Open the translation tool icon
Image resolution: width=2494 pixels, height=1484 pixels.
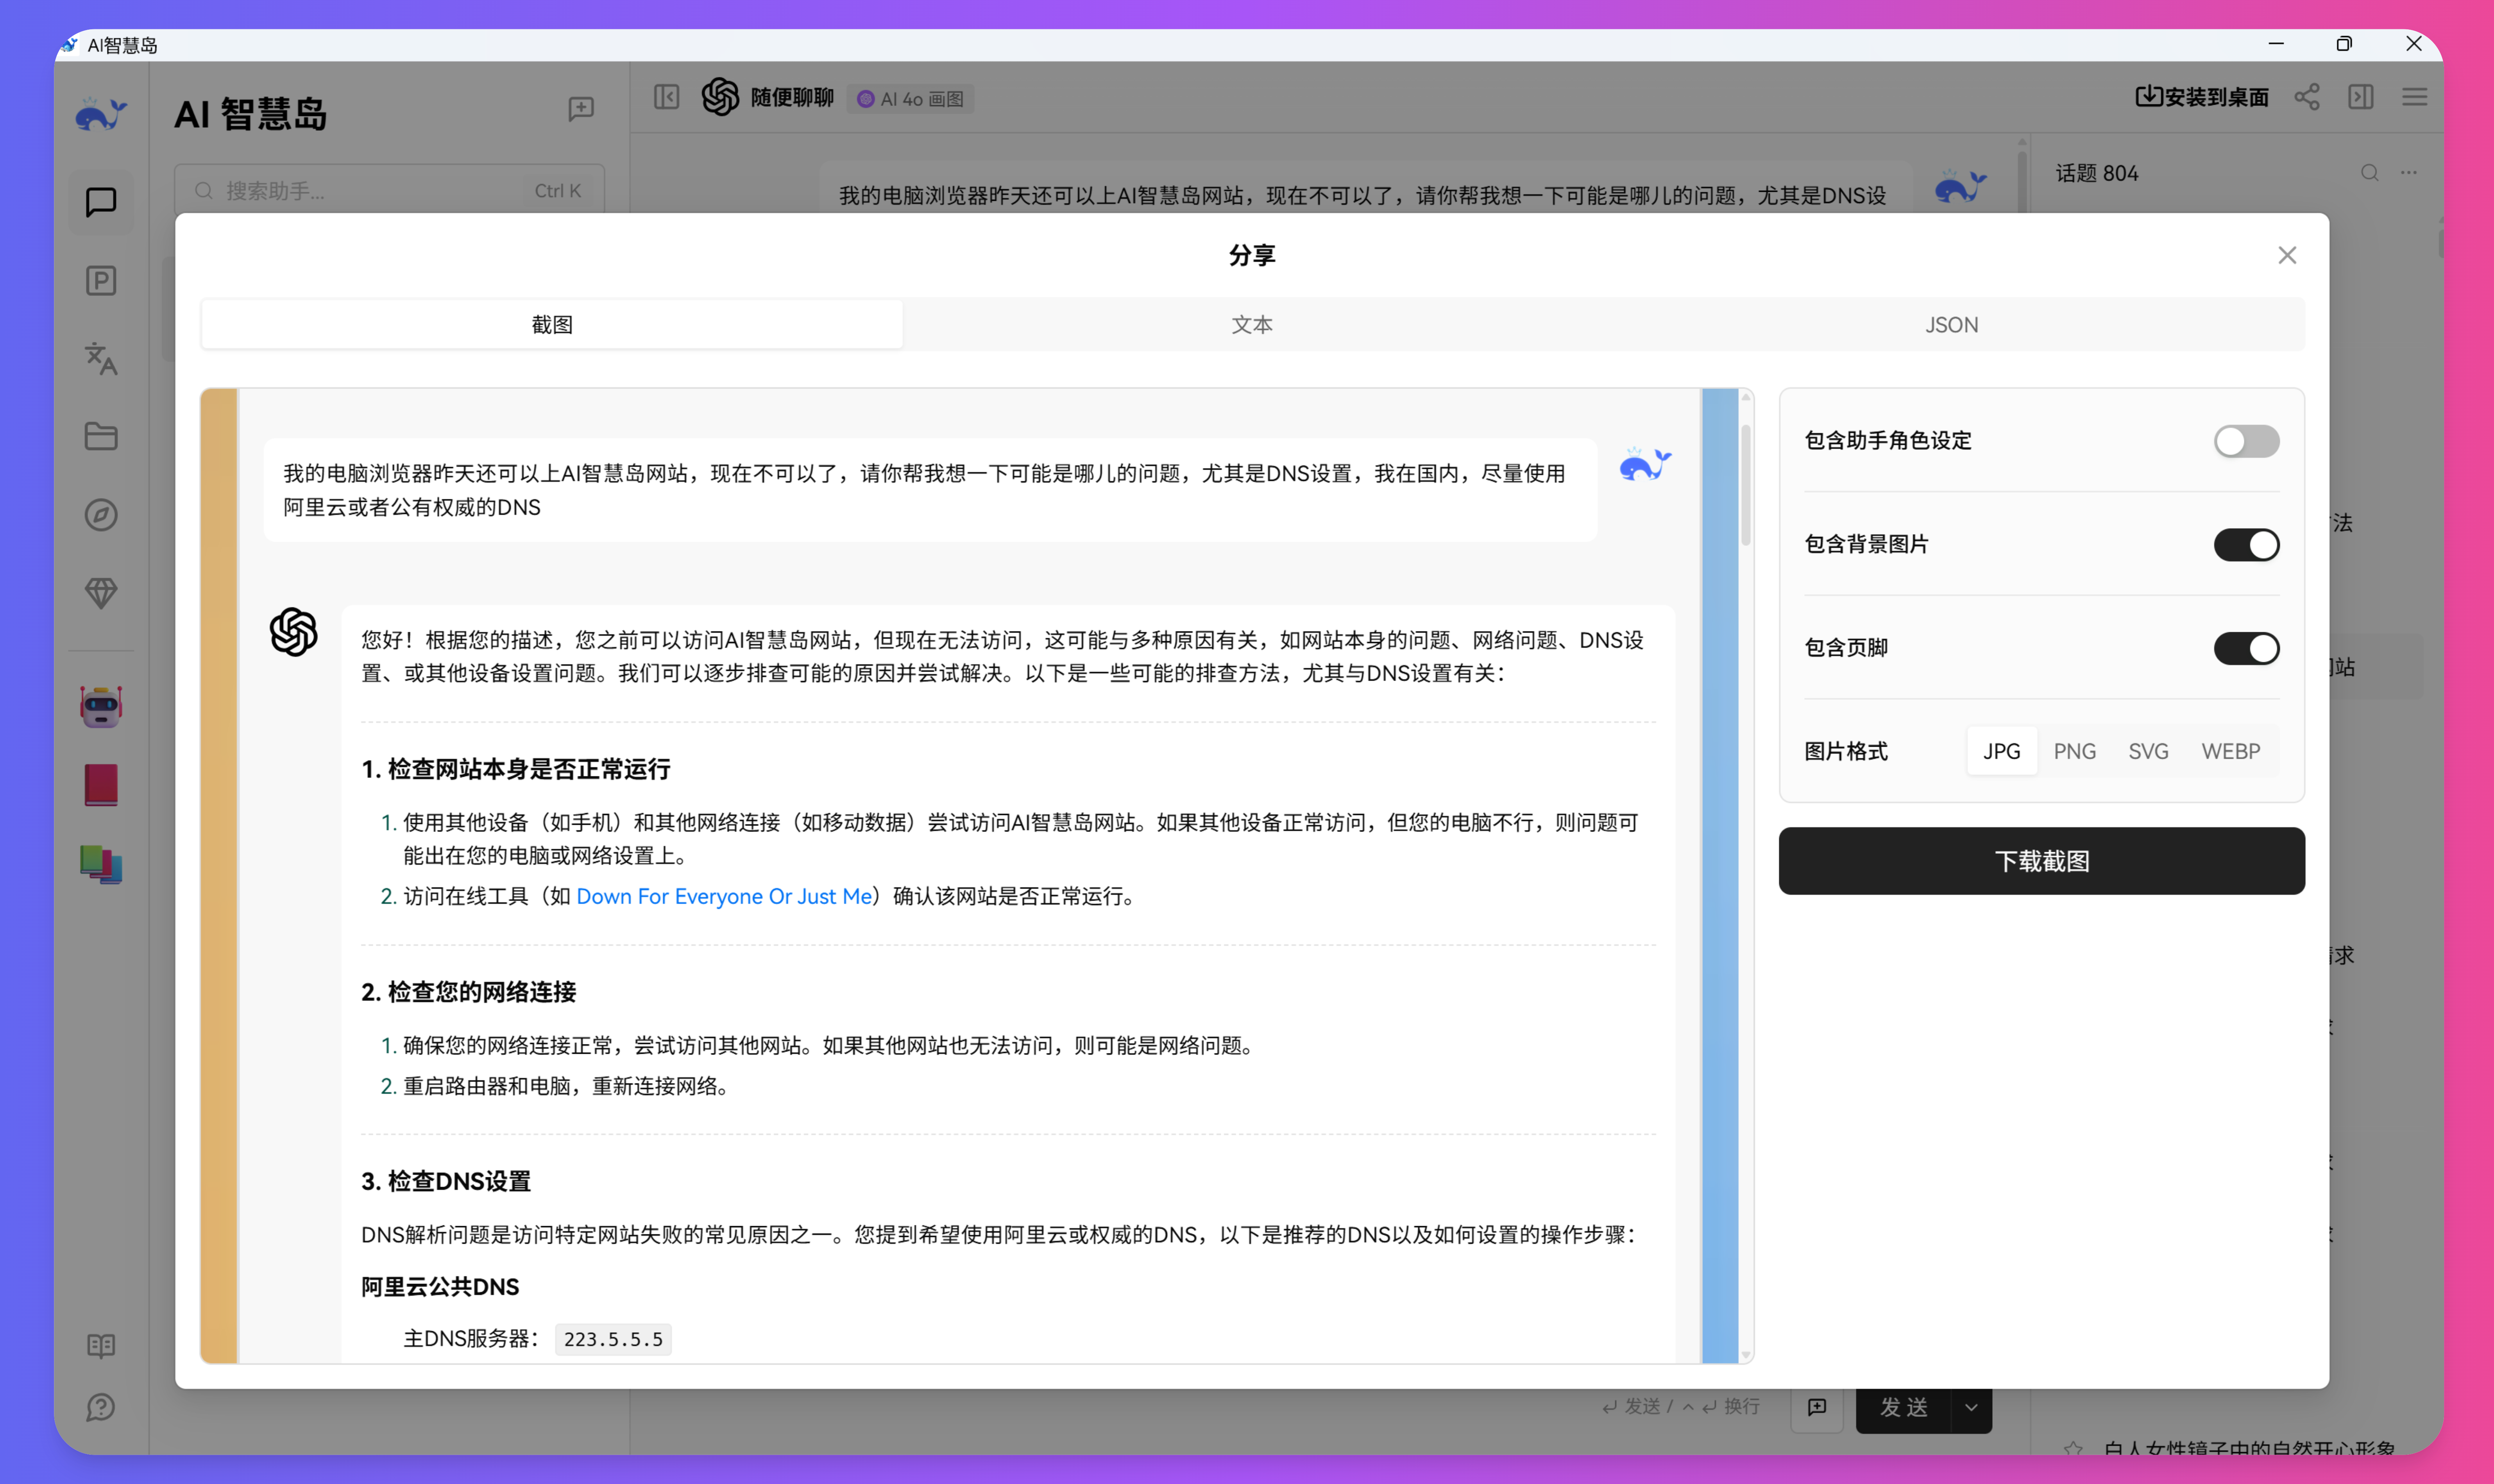101,359
